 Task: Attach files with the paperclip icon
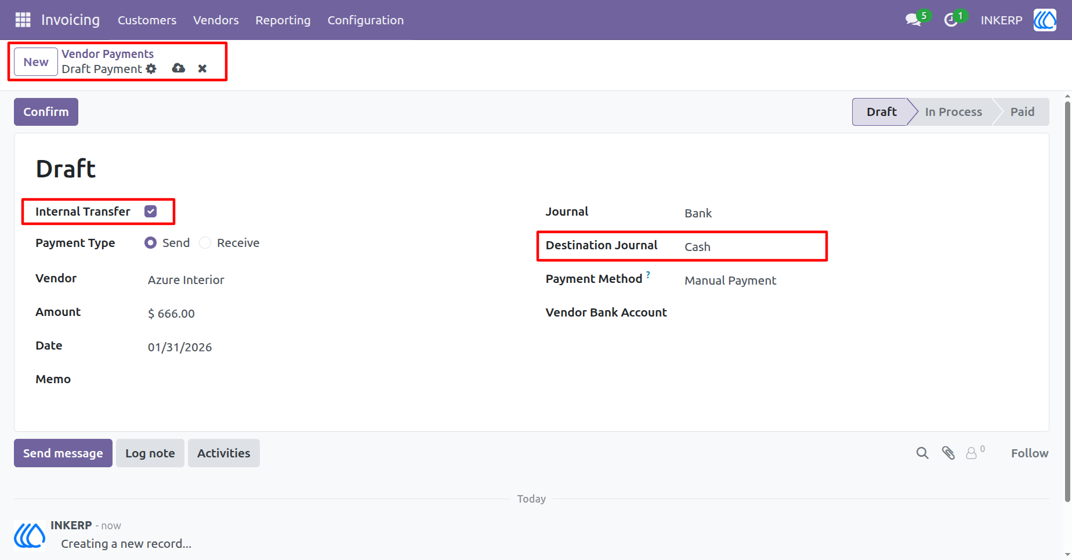pyautogui.click(x=948, y=453)
